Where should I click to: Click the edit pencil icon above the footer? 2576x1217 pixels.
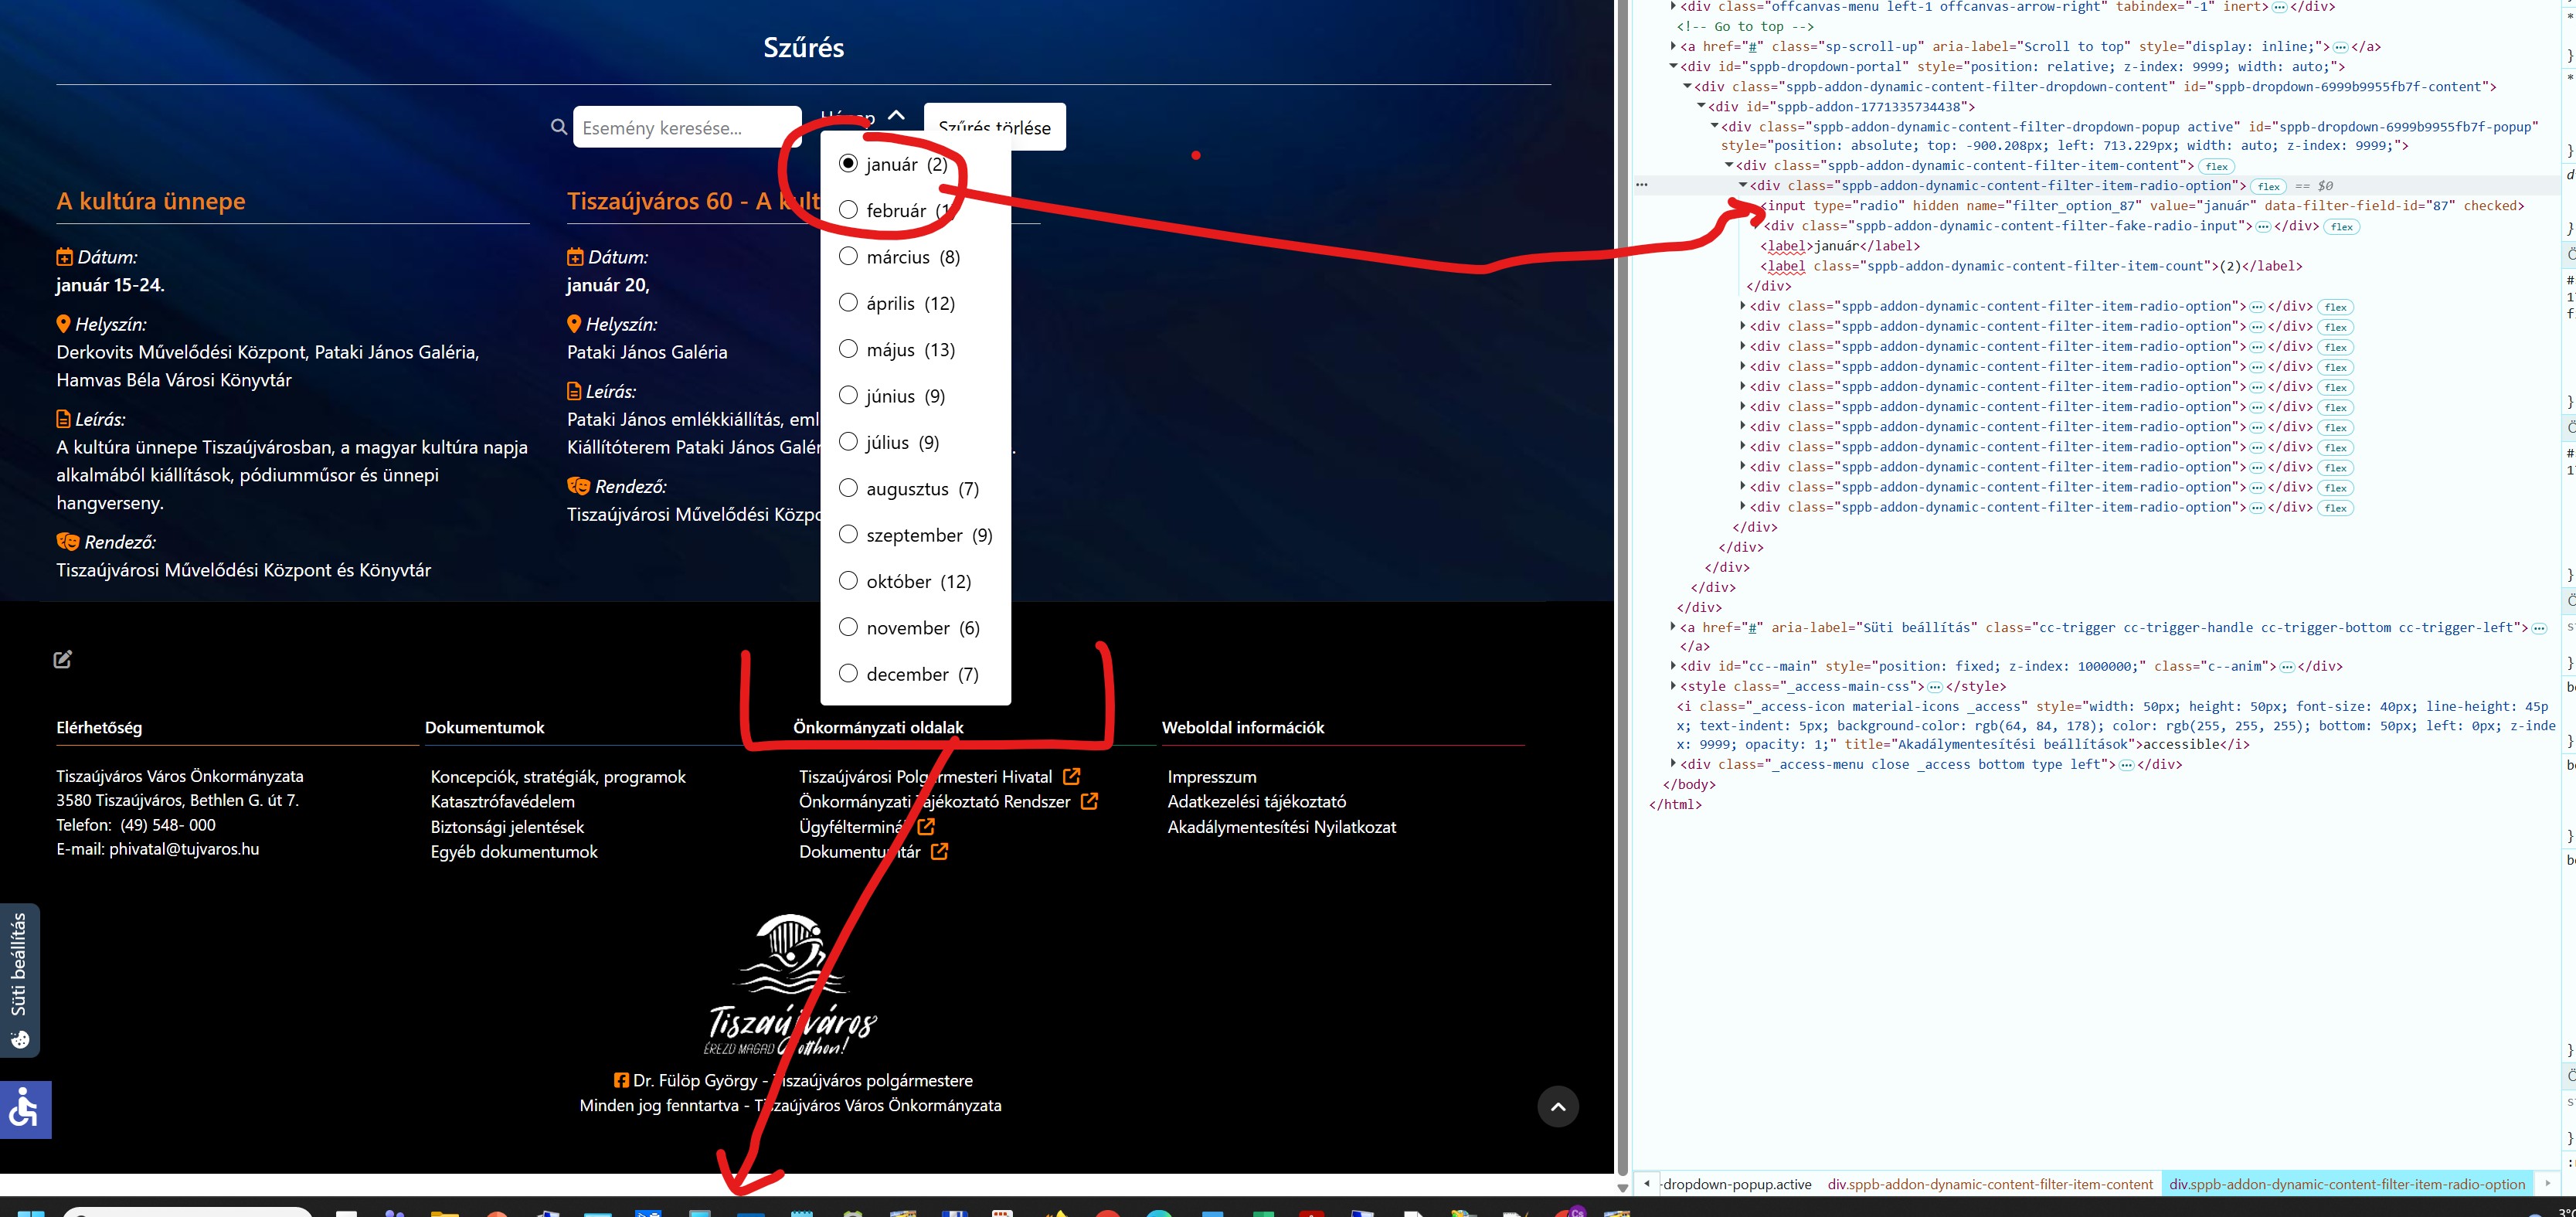pyautogui.click(x=63, y=659)
